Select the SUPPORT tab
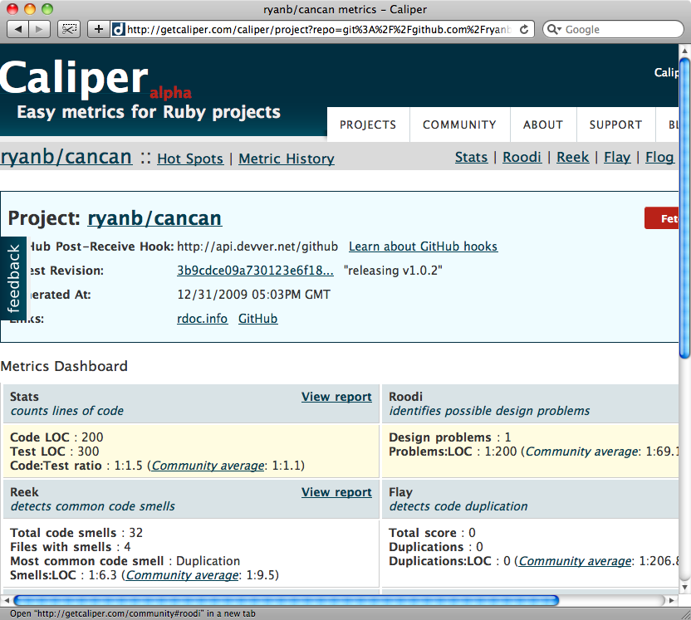 pyautogui.click(x=615, y=124)
